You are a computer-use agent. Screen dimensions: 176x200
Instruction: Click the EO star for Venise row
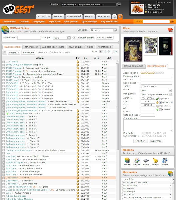pos(78,178)
